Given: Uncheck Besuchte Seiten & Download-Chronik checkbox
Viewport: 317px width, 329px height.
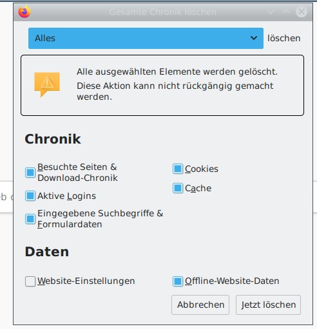Looking at the screenshot, I should click(x=30, y=173).
